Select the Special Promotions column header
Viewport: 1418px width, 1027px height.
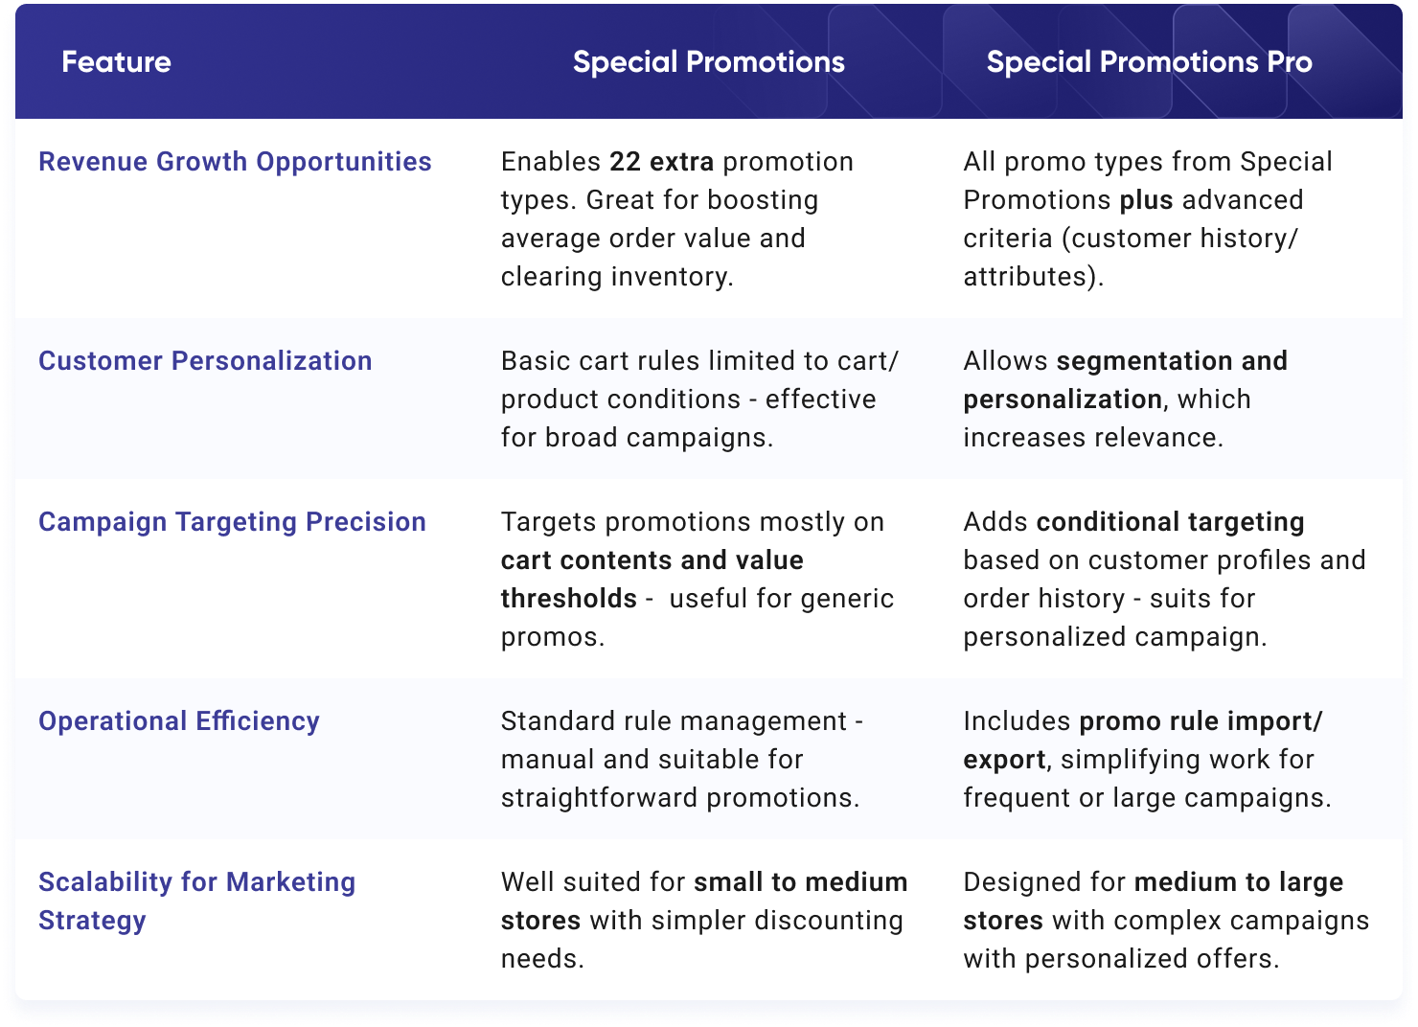pos(708,62)
